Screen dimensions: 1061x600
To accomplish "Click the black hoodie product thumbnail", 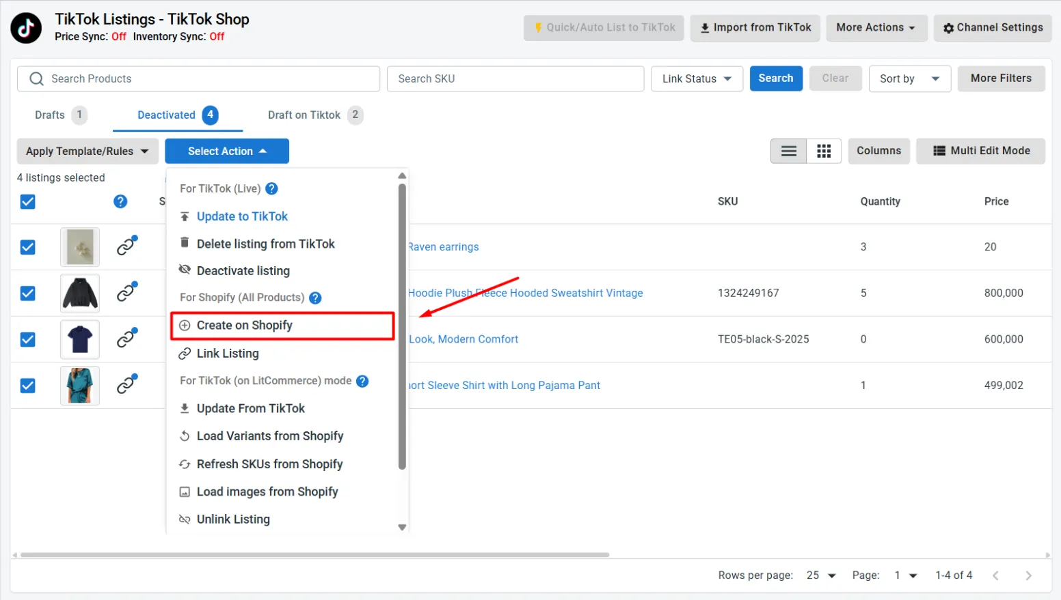I will (x=80, y=294).
